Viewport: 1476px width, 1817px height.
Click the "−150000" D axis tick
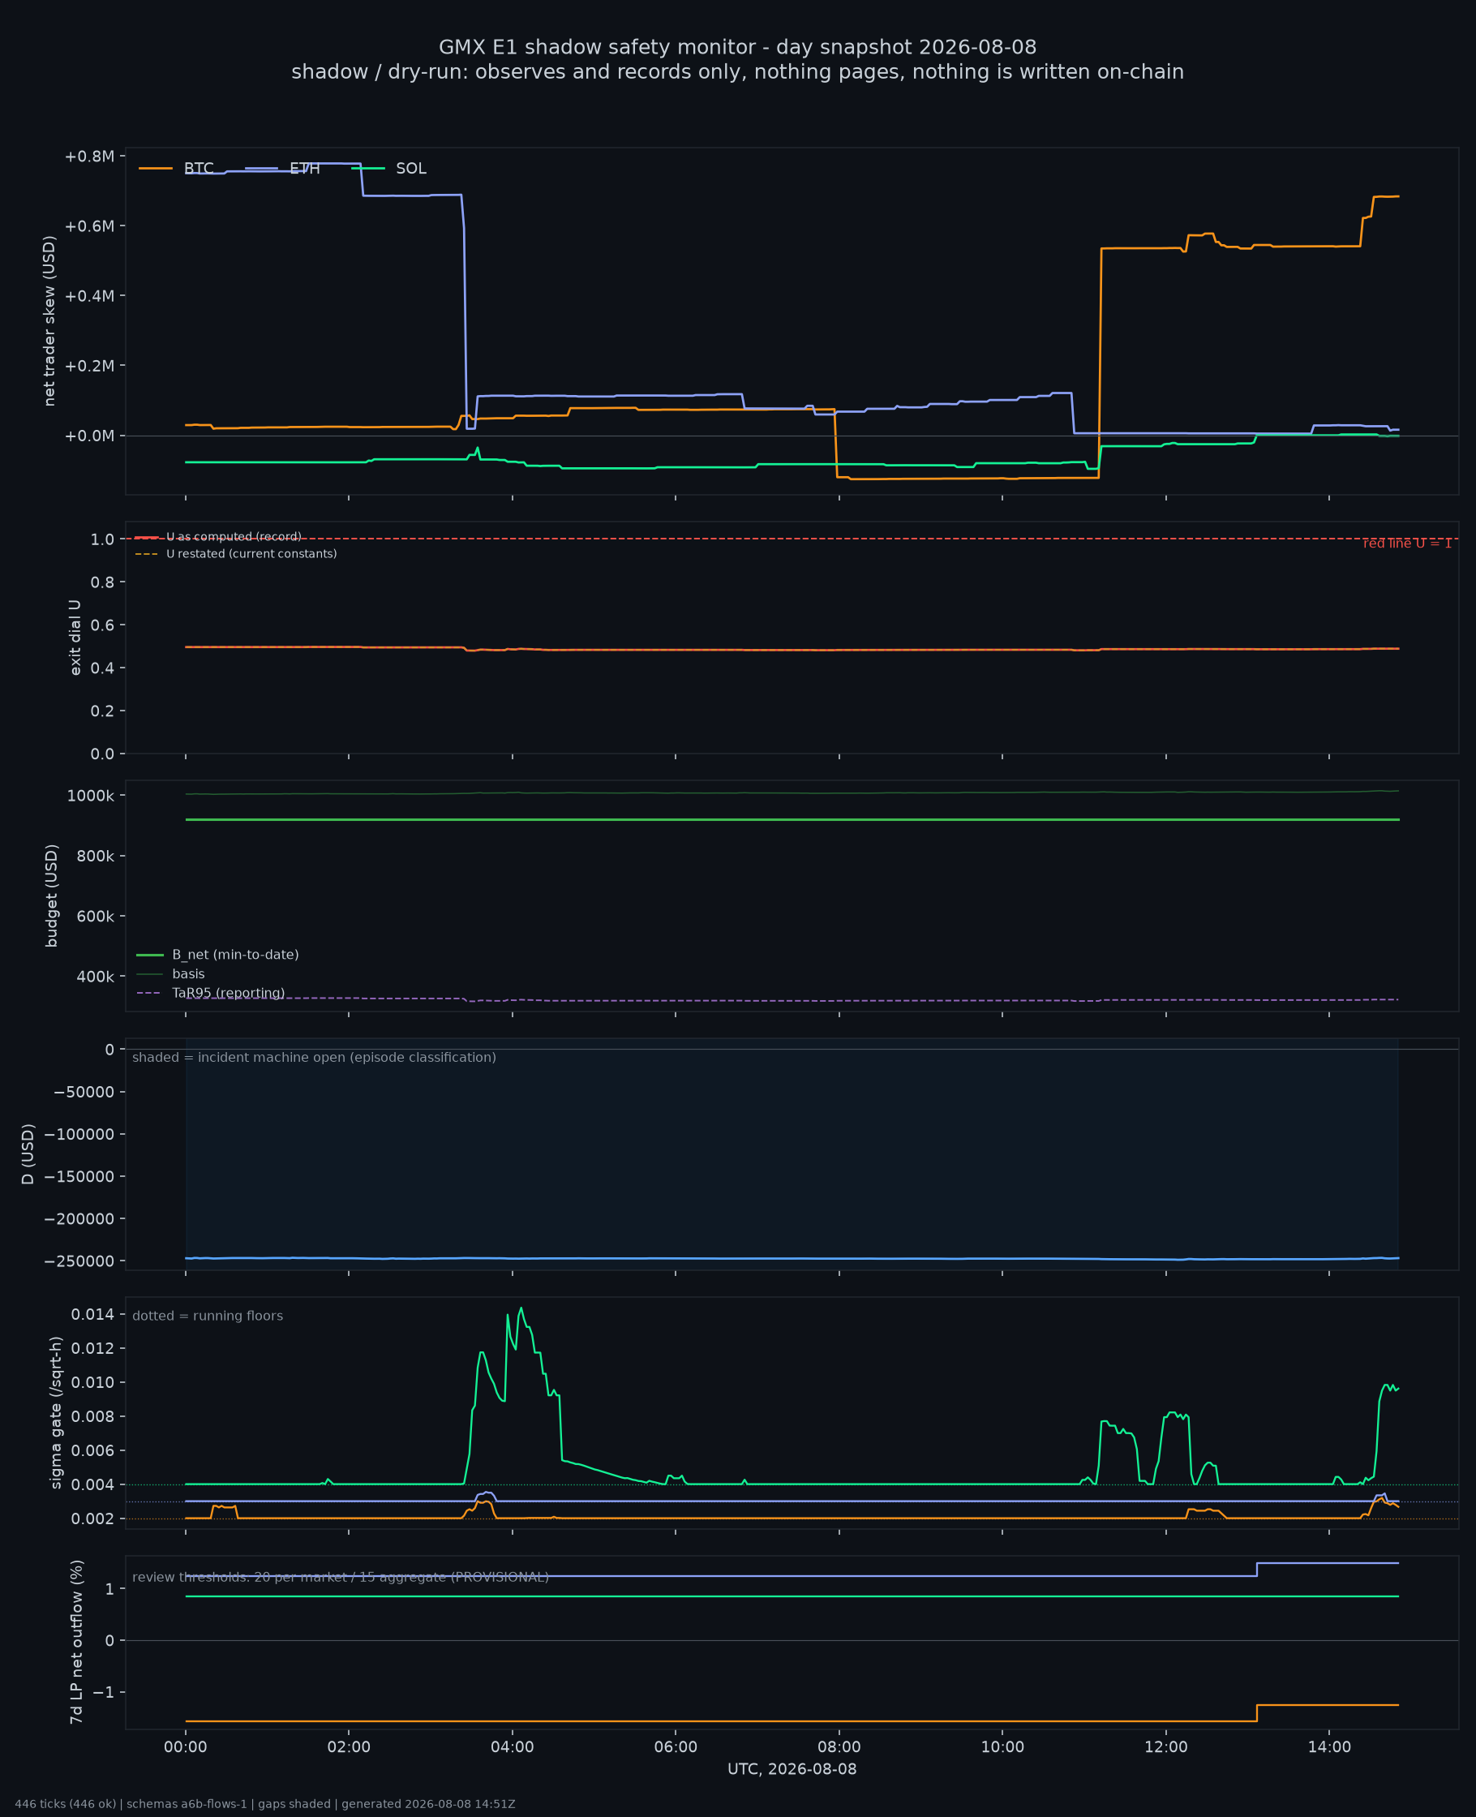[80, 1177]
